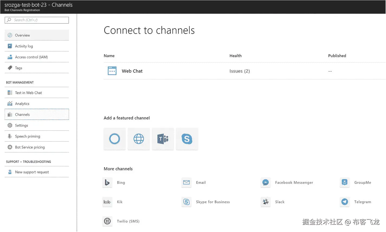Add the Microsoft Teams featured channel
The height and width of the screenshot is (232, 386).
[x=163, y=139]
